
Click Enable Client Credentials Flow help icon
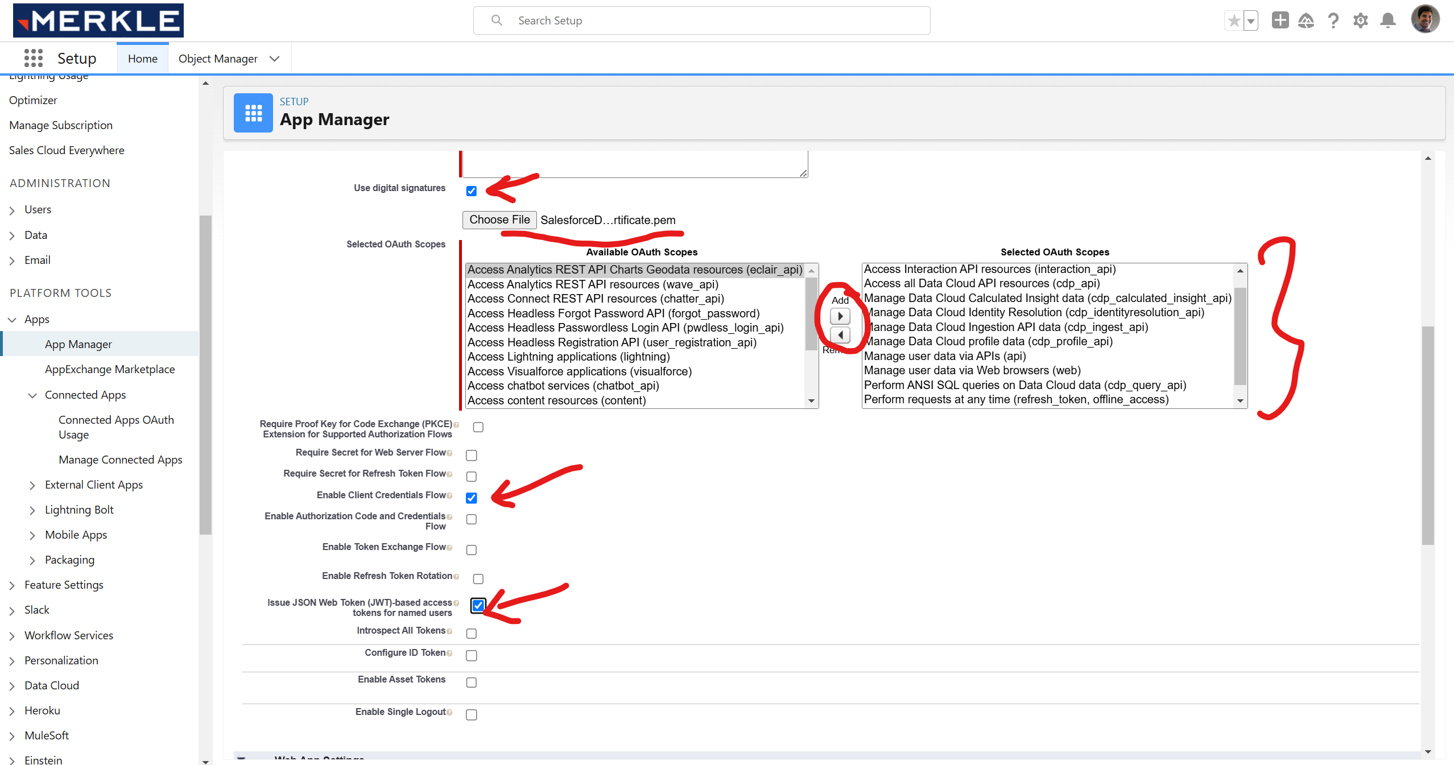449,495
